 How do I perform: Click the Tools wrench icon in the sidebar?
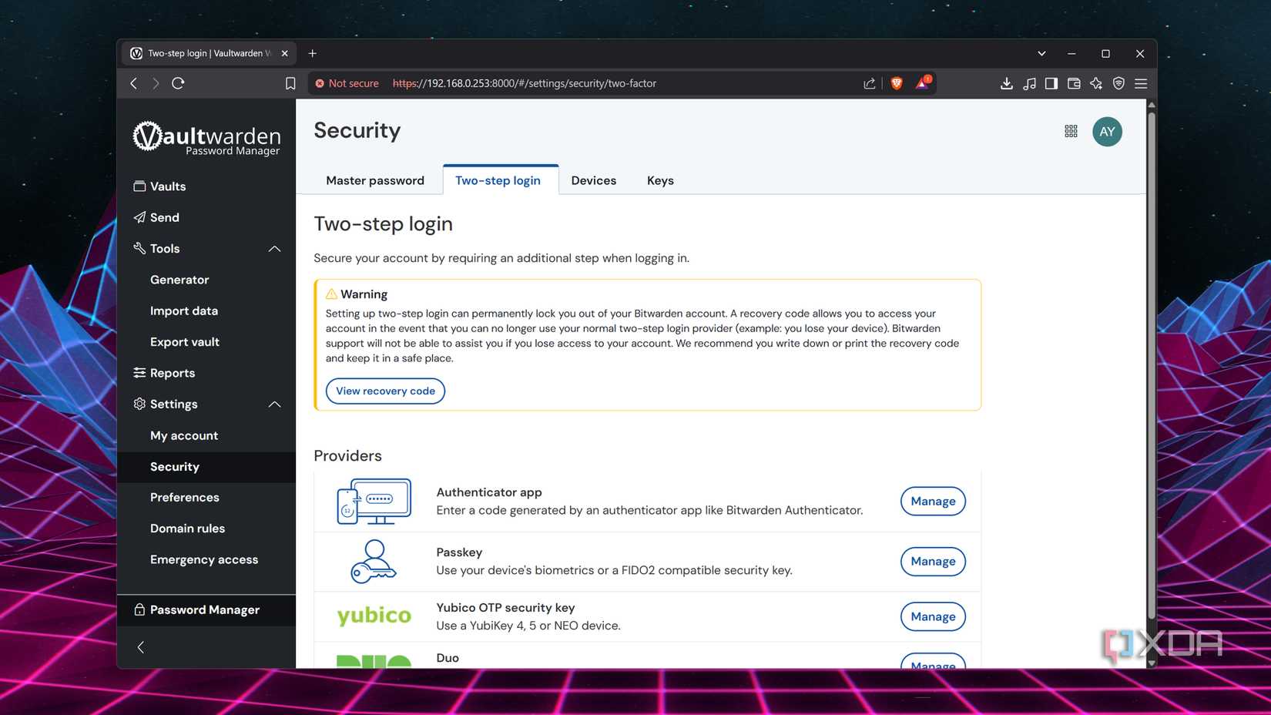click(x=139, y=248)
